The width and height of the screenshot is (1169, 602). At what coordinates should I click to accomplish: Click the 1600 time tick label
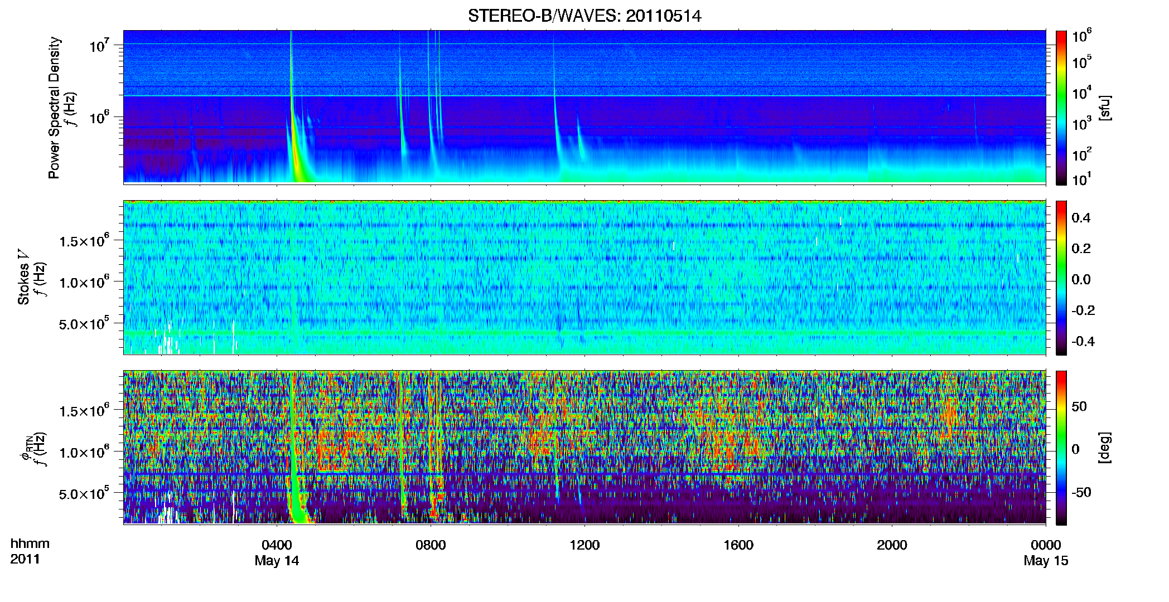pos(738,545)
